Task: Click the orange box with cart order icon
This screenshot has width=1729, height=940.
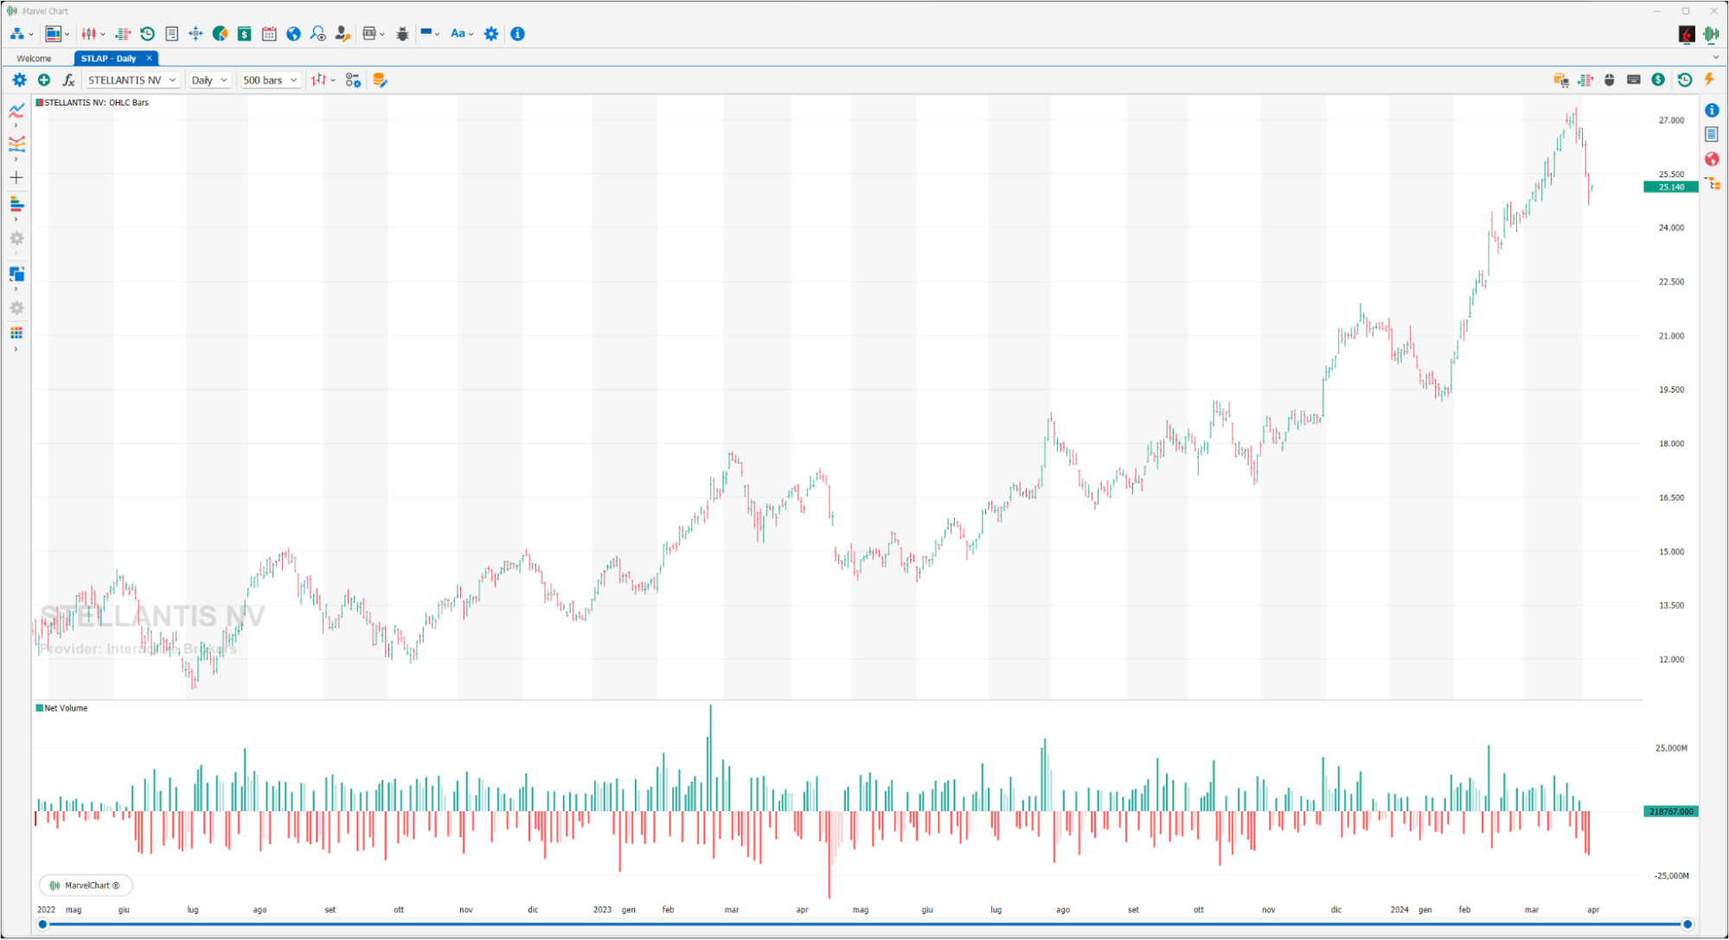Action: (1561, 80)
